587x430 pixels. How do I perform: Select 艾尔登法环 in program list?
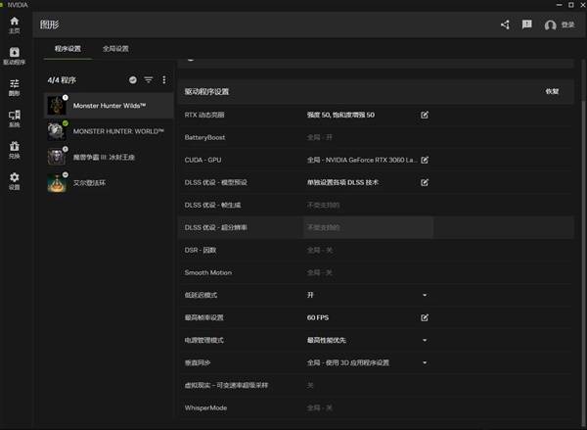[109, 182]
